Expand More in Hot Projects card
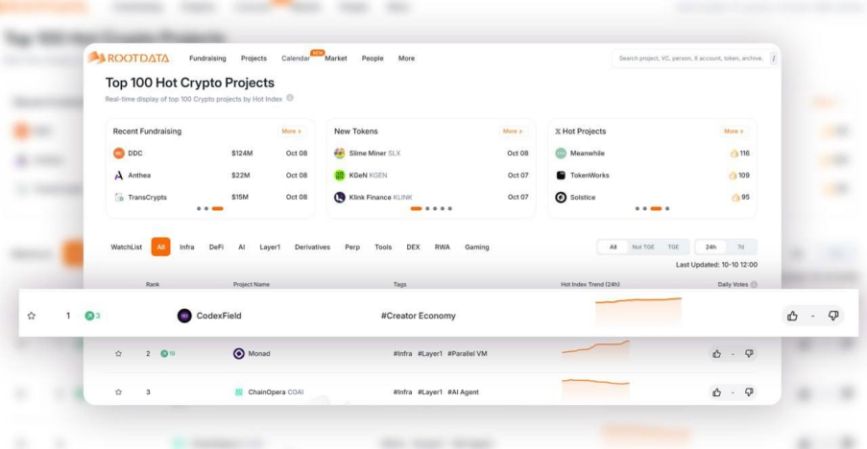Image resolution: width=867 pixels, height=449 pixels. point(734,131)
